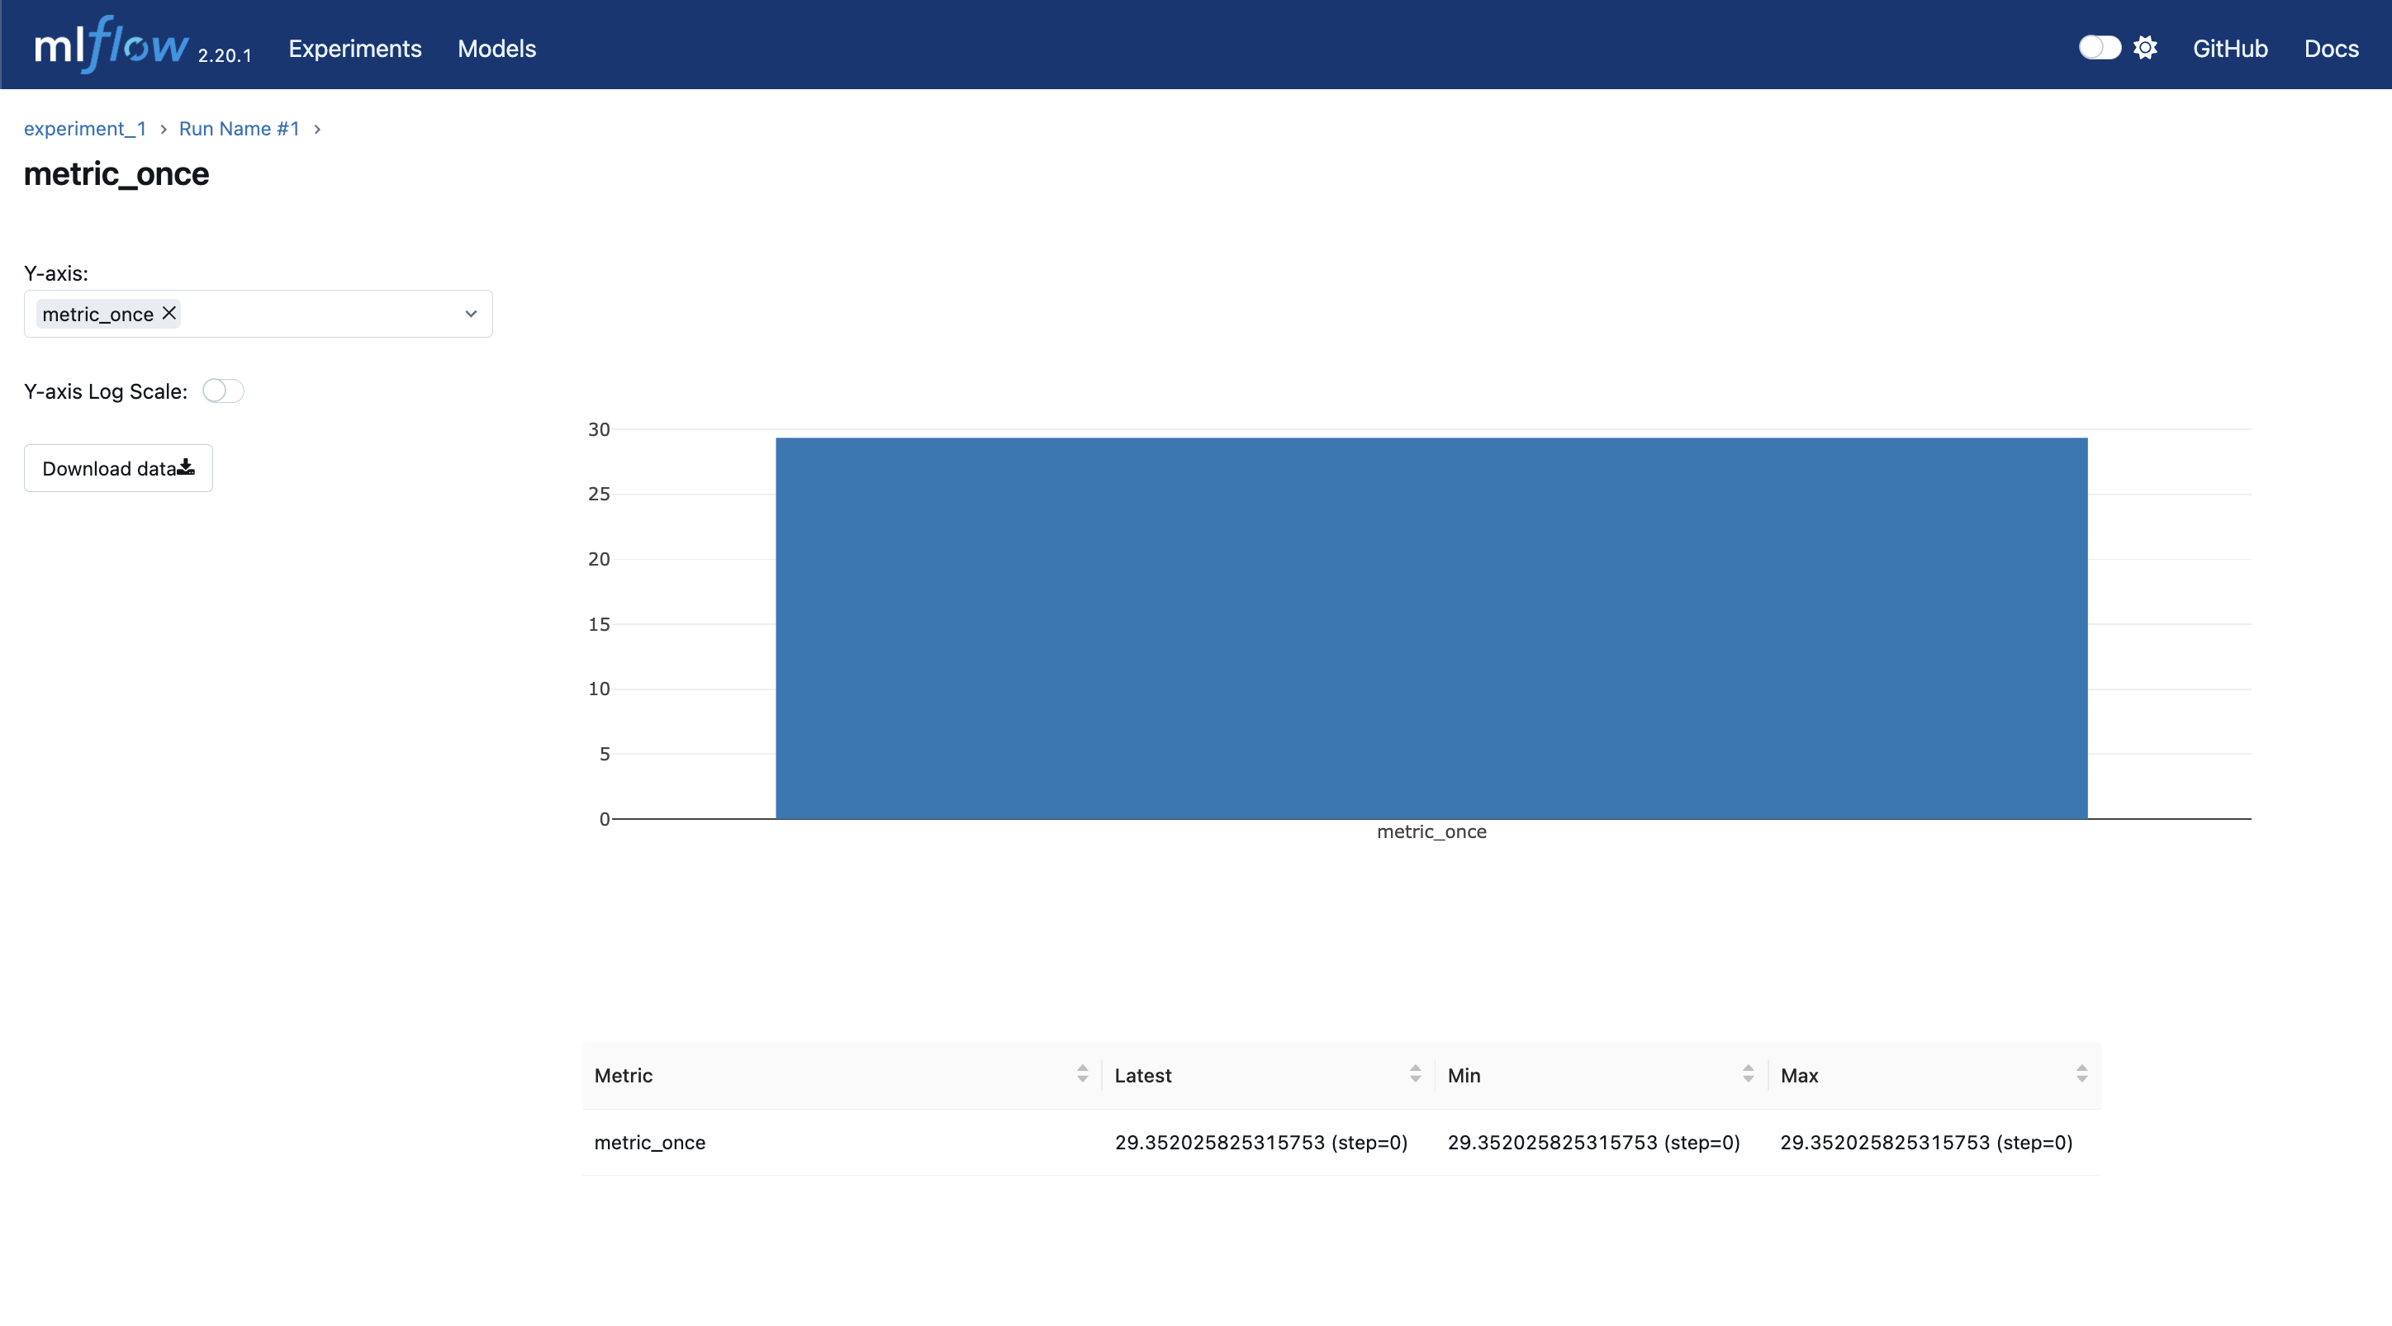Viewport: 2392px width, 1326px height.
Task: Open the Docs link
Action: click(2331, 48)
